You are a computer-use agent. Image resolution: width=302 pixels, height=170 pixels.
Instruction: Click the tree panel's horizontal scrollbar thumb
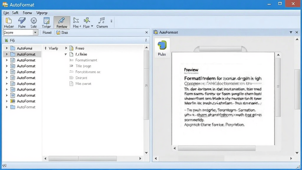83,158
